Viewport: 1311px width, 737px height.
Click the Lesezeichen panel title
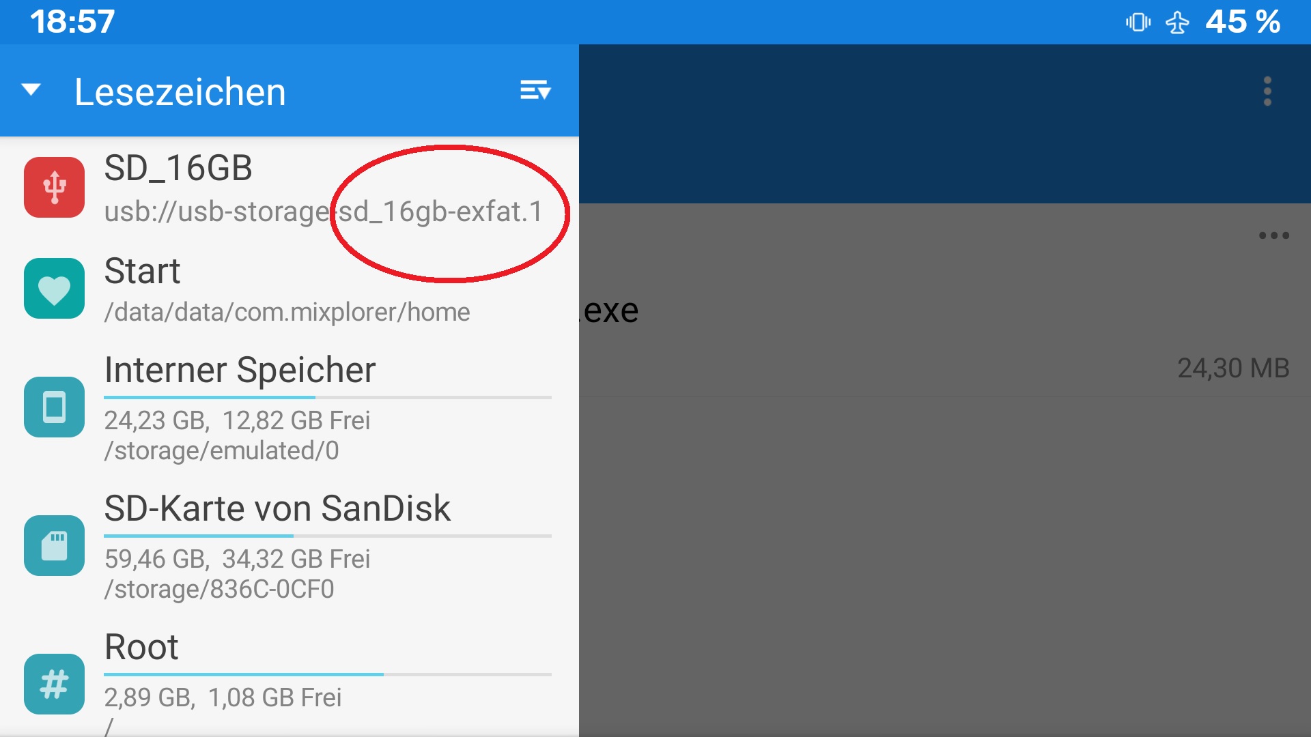coord(180,91)
